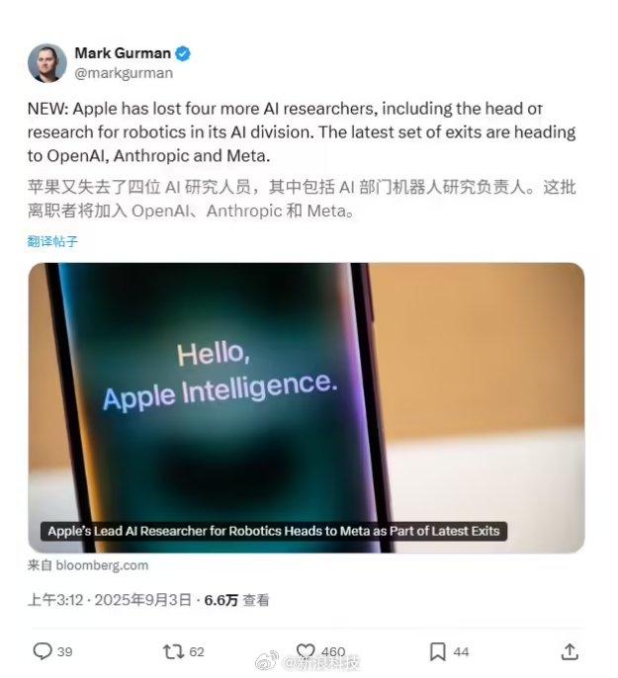Click the 6.6万 查看 view count
The width and height of the screenshot is (618, 678).
pos(236,600)
